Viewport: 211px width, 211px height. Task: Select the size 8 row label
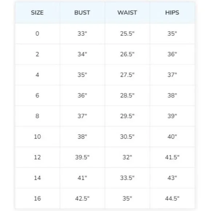point(37,116)
